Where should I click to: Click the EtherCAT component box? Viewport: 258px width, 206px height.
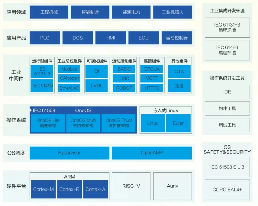(69, 88)
